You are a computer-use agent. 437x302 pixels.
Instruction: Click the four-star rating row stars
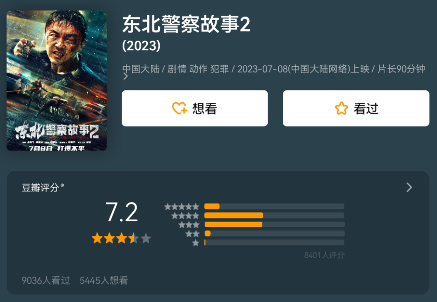185,215
